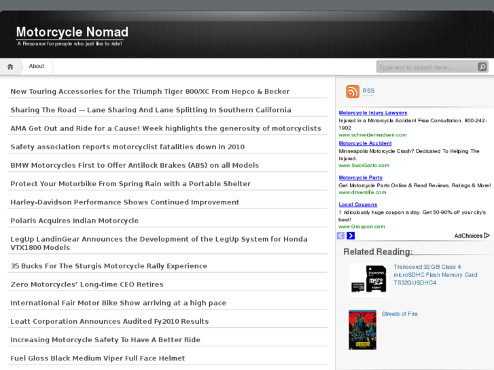Open motorcyclist fatalities down in 2010 article

point(128,147)
